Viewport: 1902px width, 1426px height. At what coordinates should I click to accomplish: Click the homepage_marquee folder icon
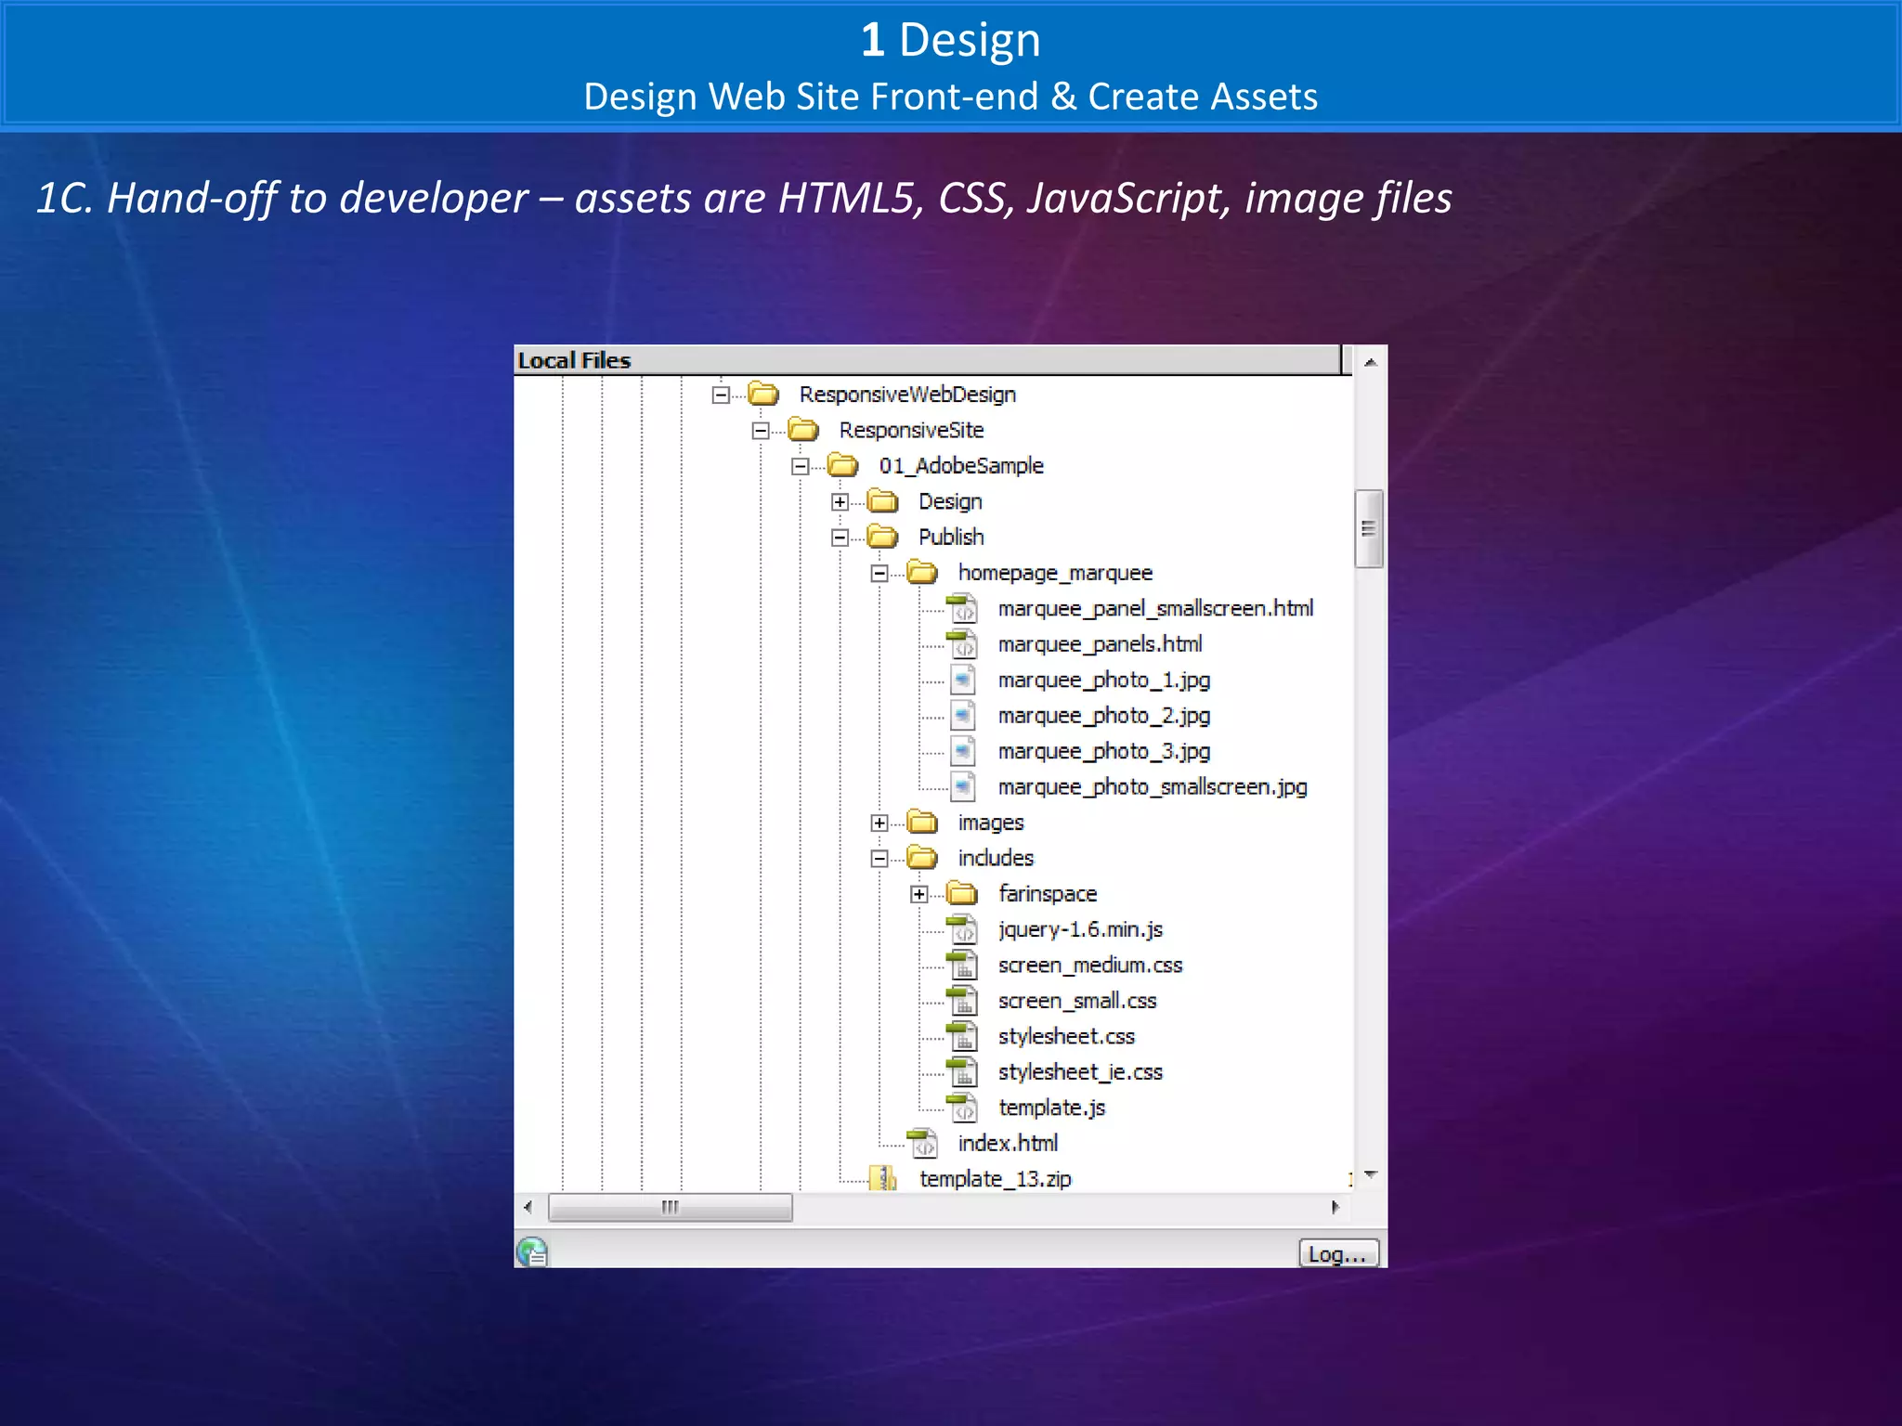(x=923, y=572)
